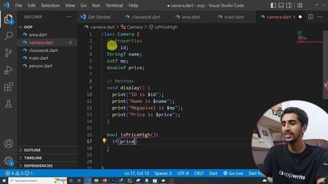Screen dimensions: 328x184
Task: Change line ending via CRLF
Action: [199, 173]
